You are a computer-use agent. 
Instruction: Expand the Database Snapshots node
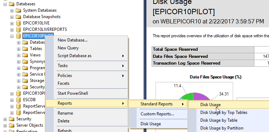click(x=12, y=17)
